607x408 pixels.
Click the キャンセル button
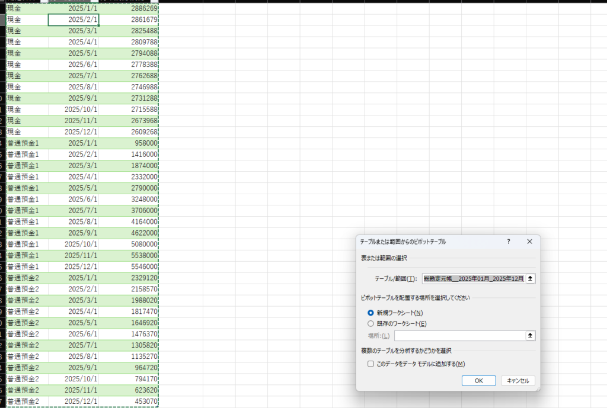click(x=518, y=381)
